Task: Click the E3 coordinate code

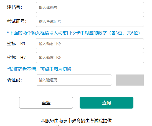Action: [22, 44]
